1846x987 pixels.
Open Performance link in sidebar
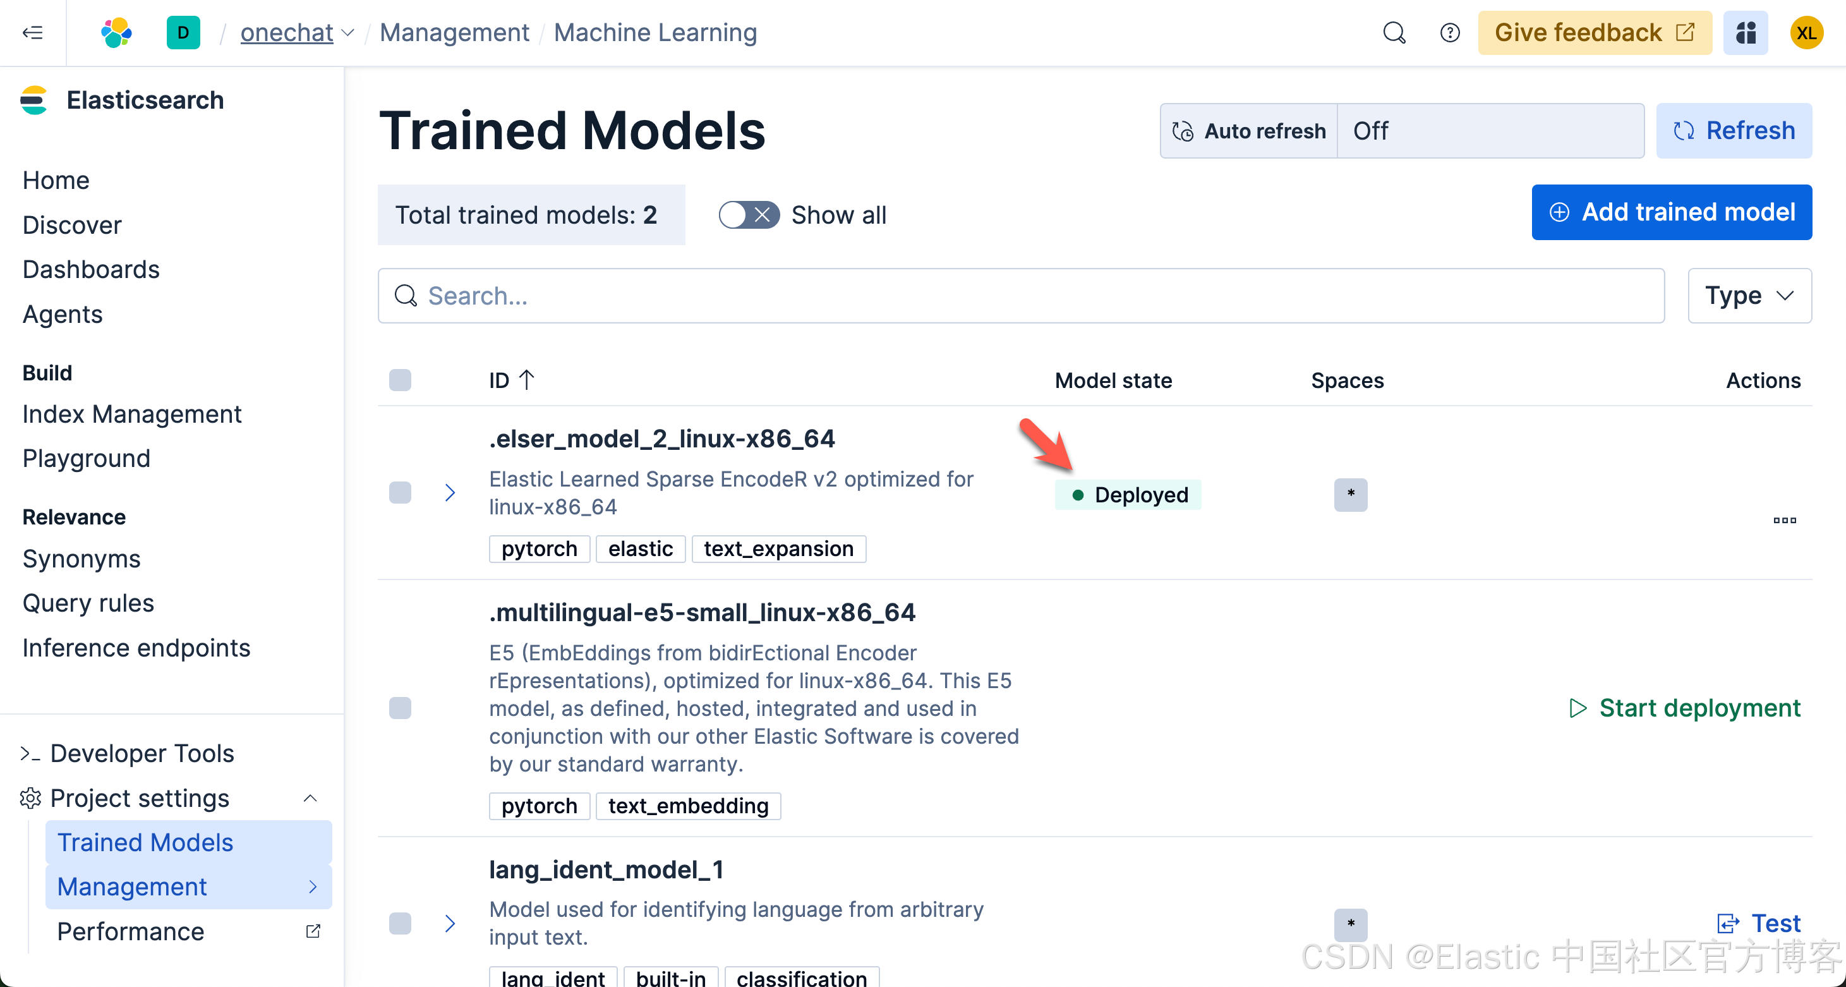coord(130,931)
